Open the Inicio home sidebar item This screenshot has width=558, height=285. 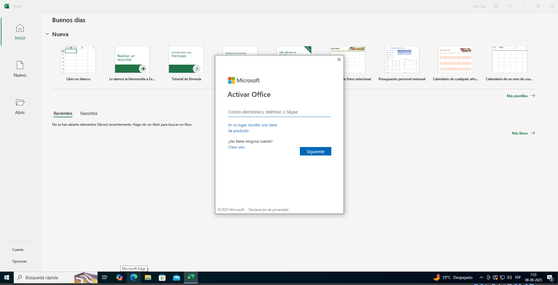(20, 32)
